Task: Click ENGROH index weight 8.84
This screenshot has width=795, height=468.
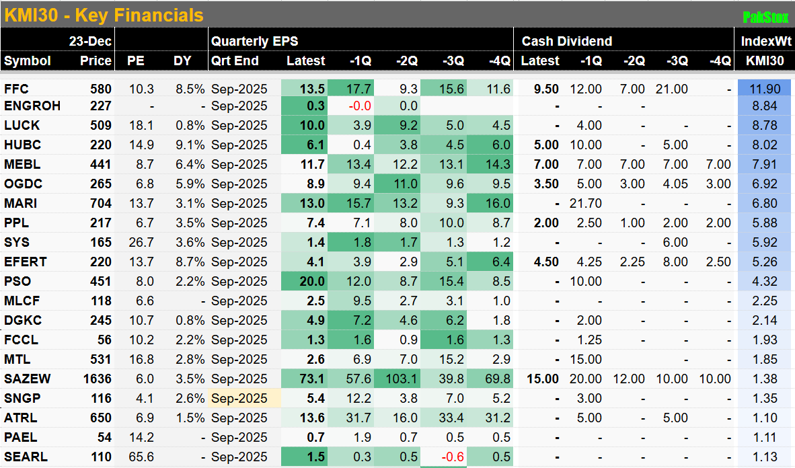Action: tap(765, 106)
